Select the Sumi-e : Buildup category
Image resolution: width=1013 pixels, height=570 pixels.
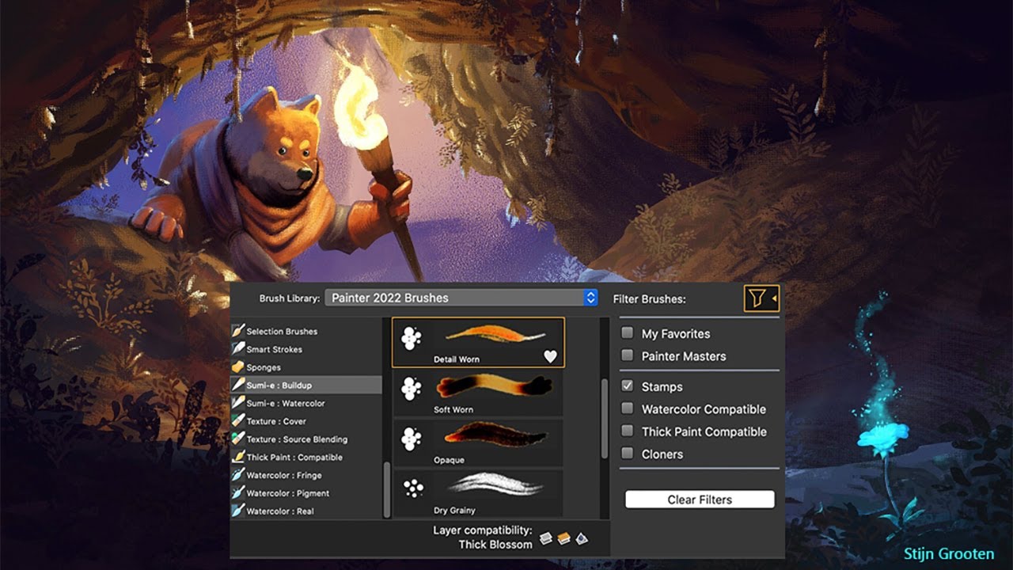279,386
